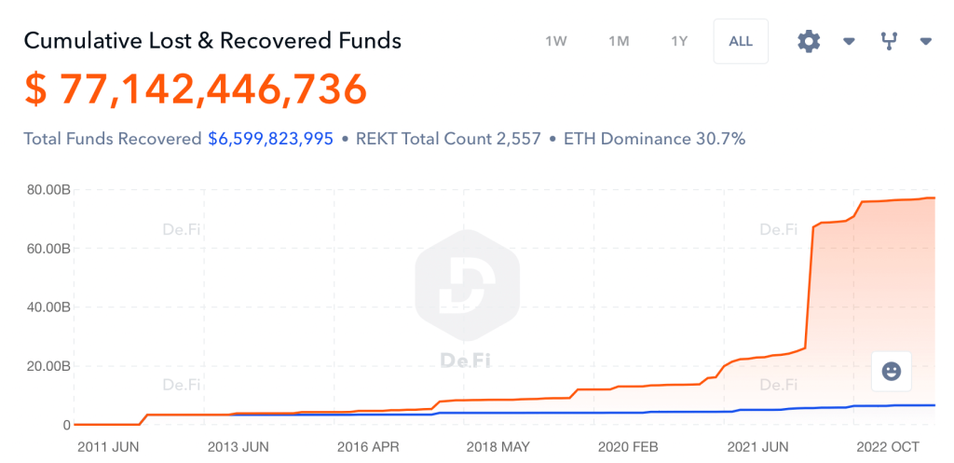Click the Total Funds Recovered label
The width and height of the screenshot is (954, 463).
(112, 139)
